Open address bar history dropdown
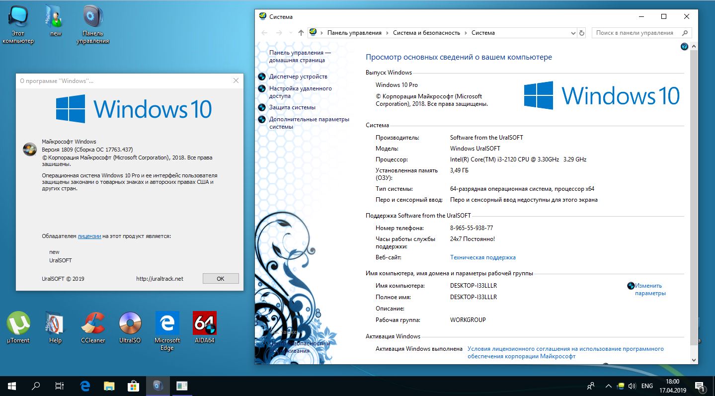The image size is (715, 396). [572, 33]
